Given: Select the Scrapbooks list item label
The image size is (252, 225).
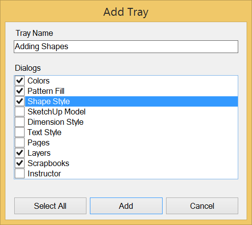Looking at the screenshot, I should click(48, 163).
